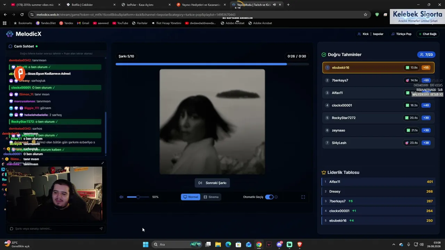
Task: Open Task View from the taskbar
Action: [208, 244]
